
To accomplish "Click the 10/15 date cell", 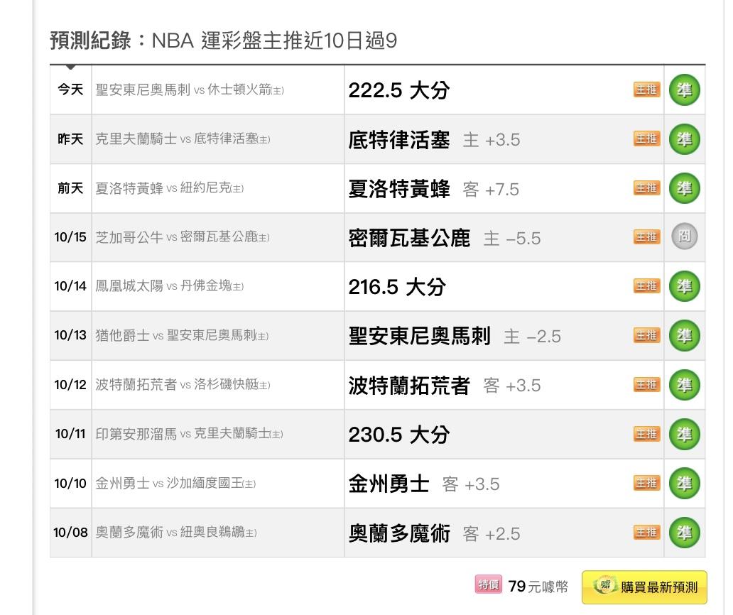I will click(x=70, y=237).
